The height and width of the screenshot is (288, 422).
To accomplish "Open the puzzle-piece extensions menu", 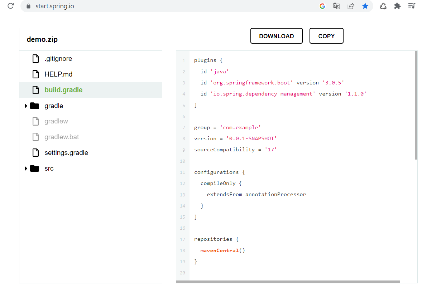I will 397,6.
